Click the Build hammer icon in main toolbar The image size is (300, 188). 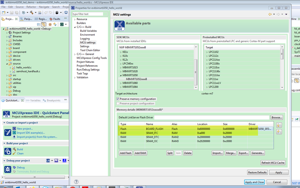[32, 13]
